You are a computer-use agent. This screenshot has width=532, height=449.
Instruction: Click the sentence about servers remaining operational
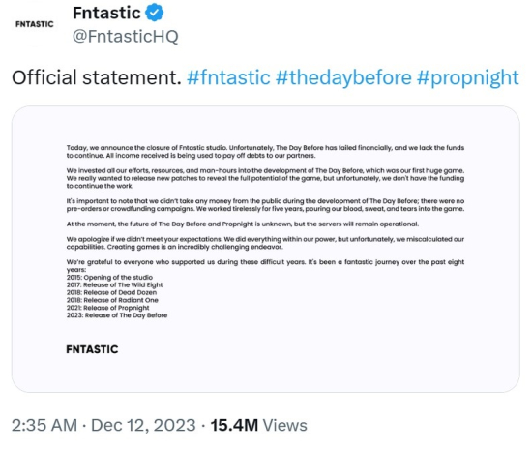pos(243,224)
